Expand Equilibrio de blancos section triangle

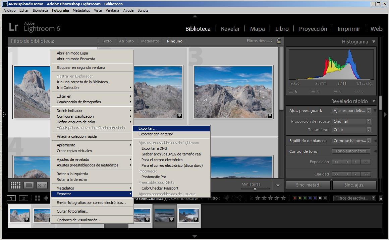point(375,141)
